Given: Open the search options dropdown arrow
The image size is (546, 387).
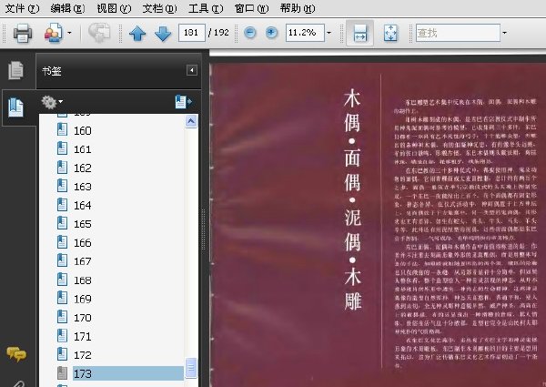Looking at the screenshot, I should point(504,33).
